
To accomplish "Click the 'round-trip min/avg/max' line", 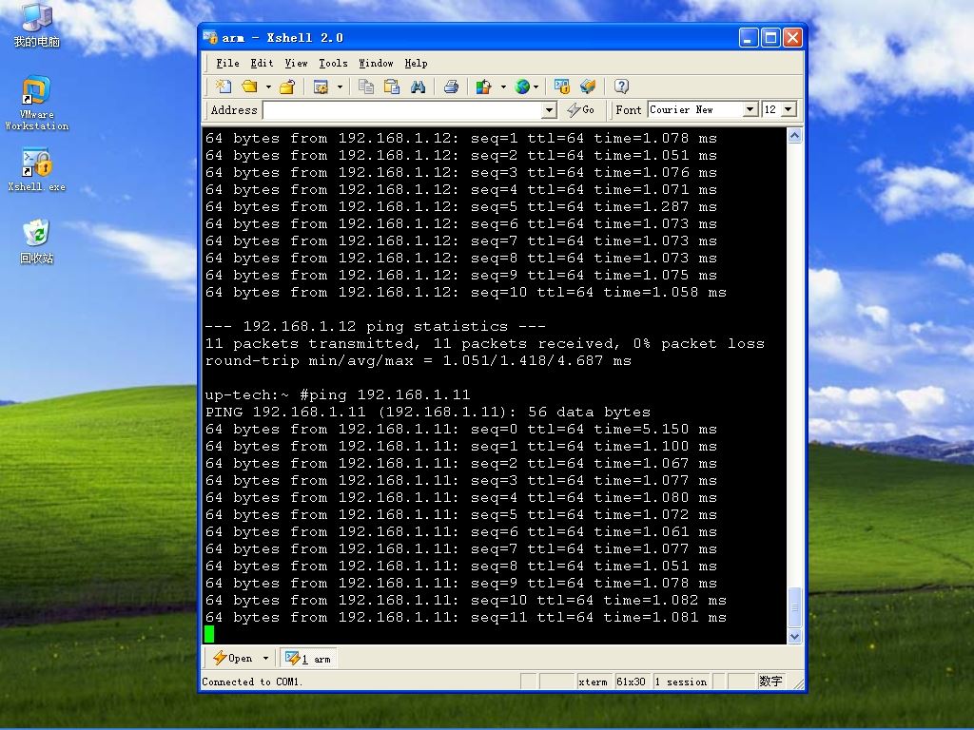I will tap(419, 360).
